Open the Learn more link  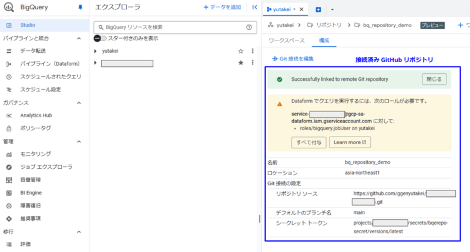[350, 142]
